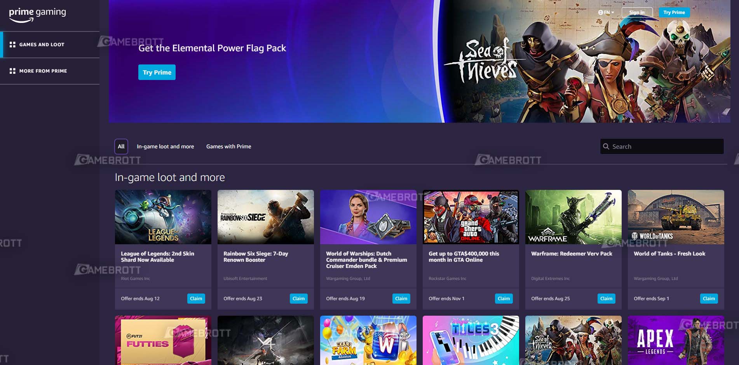The height and width of the screenshot is (365, 739).
Task: Click the Prime Gaming logo
Action: point(37,15)
